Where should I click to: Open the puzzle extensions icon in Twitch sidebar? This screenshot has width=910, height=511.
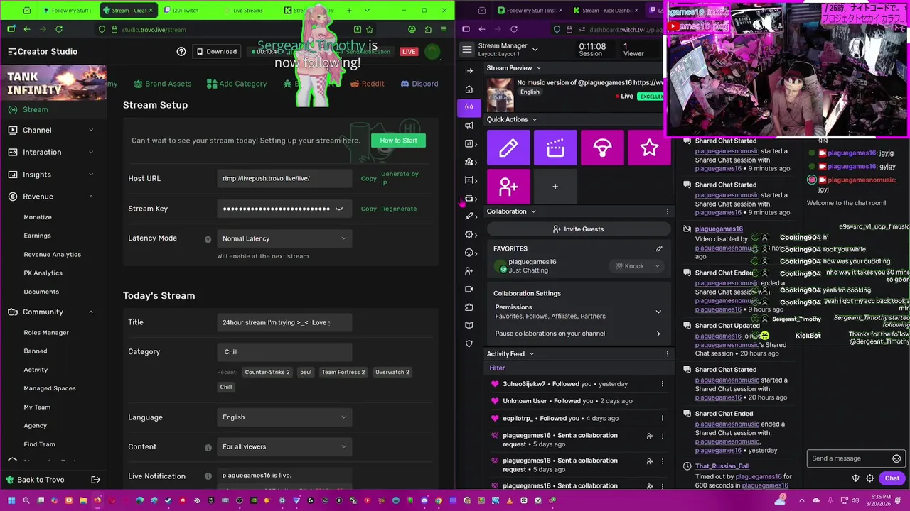(x=469, y=307)
